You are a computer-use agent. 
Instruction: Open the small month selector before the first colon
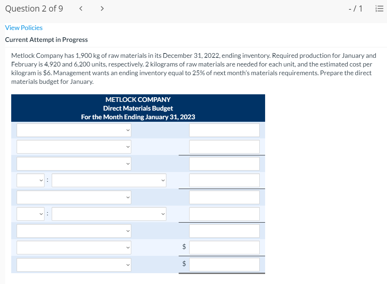30,180
